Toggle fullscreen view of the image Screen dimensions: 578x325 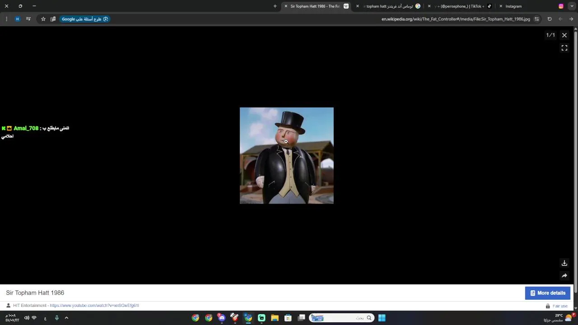pyautogui.click(x=564, y=48)
